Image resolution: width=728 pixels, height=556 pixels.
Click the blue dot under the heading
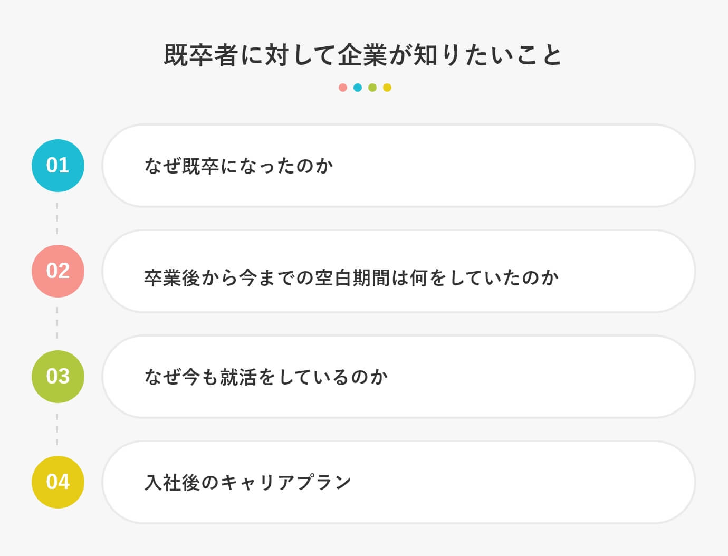coord(358,88)
